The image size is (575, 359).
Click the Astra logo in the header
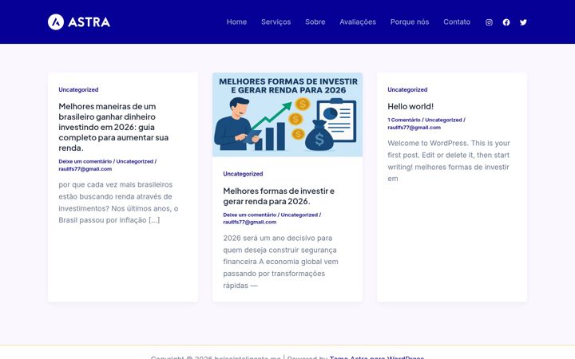tap(79, 22)
